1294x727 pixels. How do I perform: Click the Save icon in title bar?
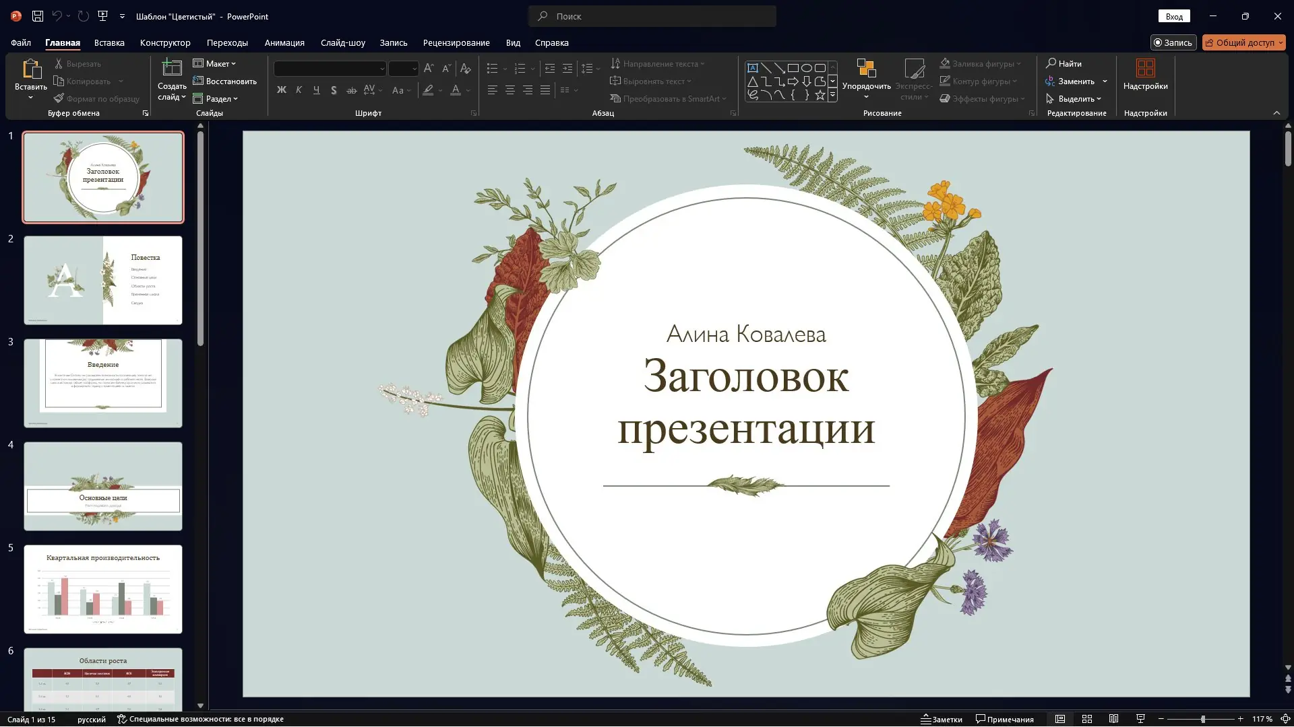coord(38,16)
